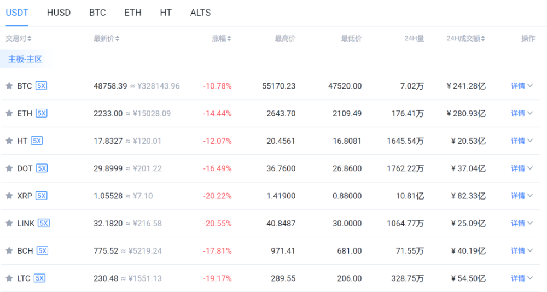547x292 pixels.
Task: Click the 操作 column header
Action: [528, 38]
